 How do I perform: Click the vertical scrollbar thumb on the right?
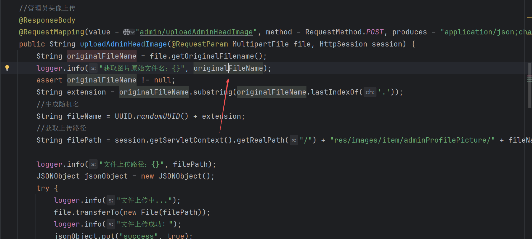pyautogui.click(x=530, y=85)
